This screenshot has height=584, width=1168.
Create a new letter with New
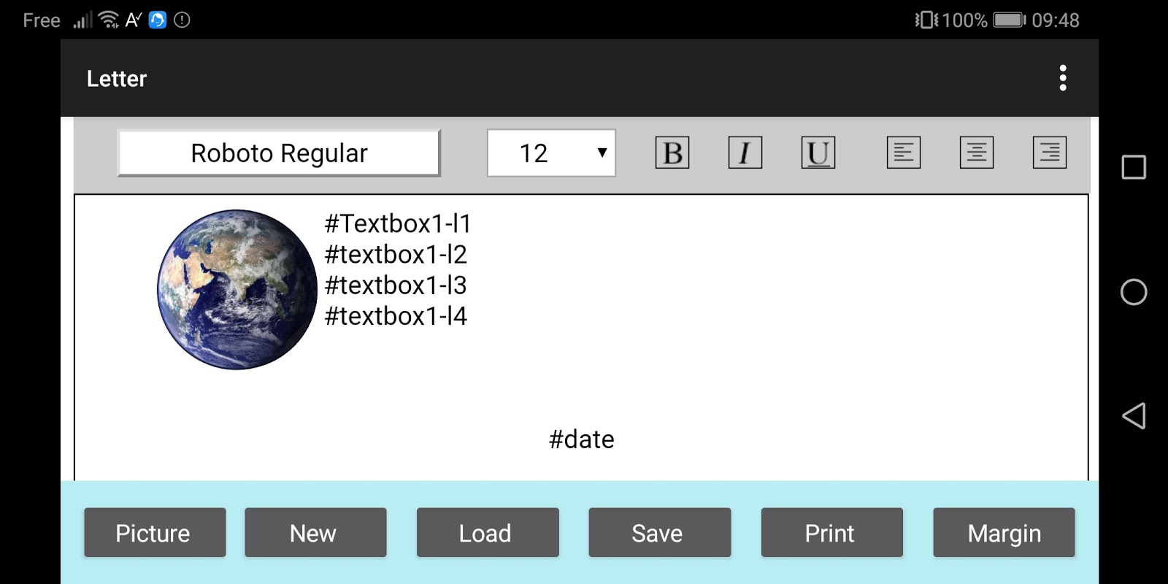pyautogui.click(x=315, y=533)
